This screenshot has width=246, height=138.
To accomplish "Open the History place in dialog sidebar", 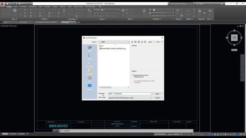I will coord(90,56).
